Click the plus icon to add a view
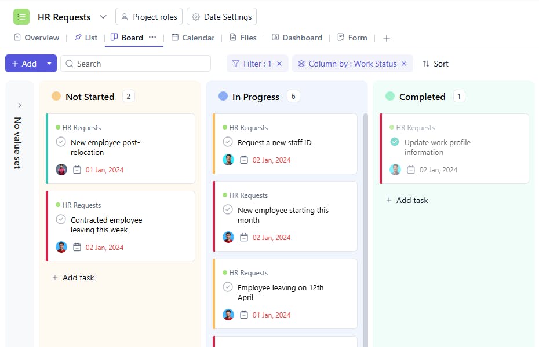This screenshot has width=539, height=347. point(387,38)
